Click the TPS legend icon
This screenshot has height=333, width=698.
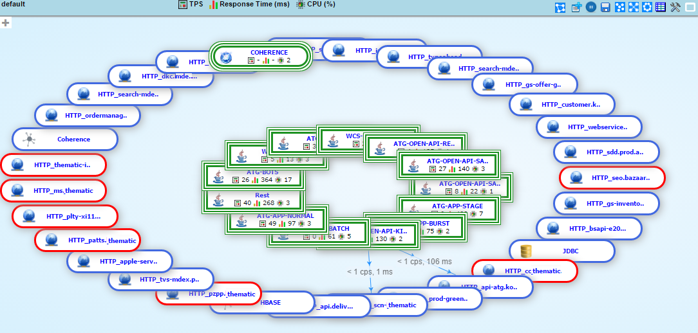[x=182, y=4]
